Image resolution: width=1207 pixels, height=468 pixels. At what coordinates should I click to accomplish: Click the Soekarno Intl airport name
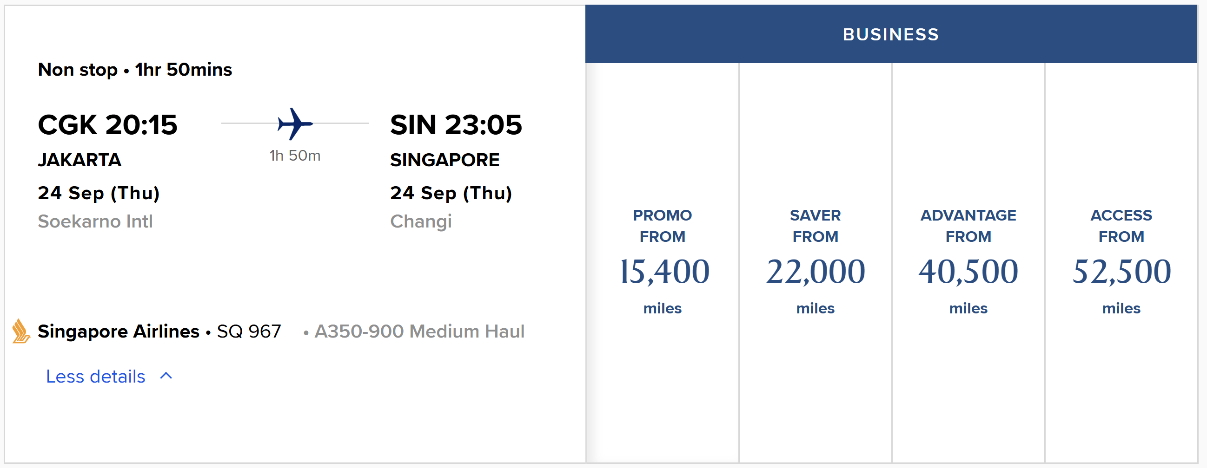pos(96,221)
